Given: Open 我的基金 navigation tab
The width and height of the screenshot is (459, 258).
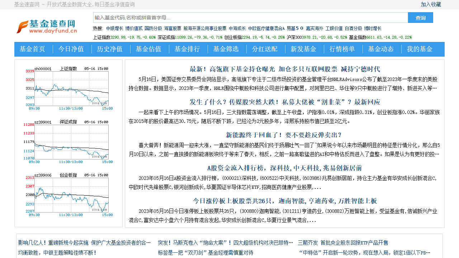Looking at the screenshot, I should 420,49.
